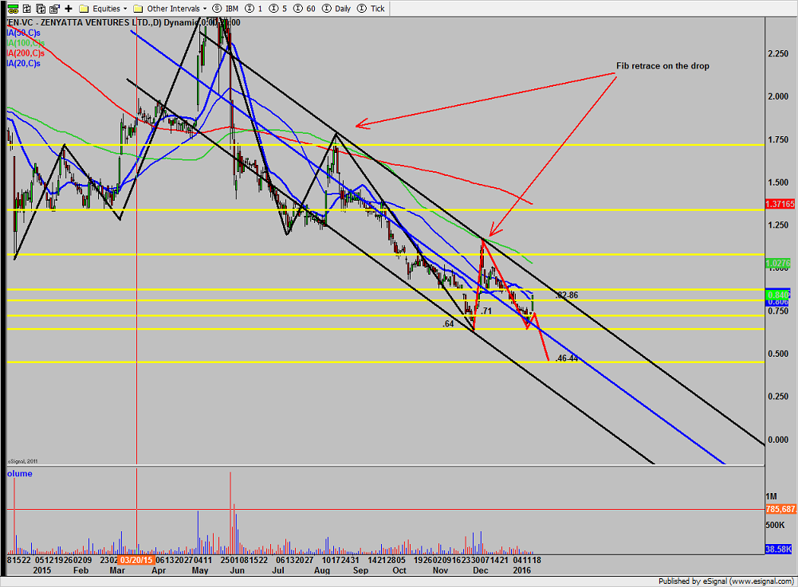Select the MA(50,C) study label
The width and height of the screenshot is (798, 587).
coord(23,33)
